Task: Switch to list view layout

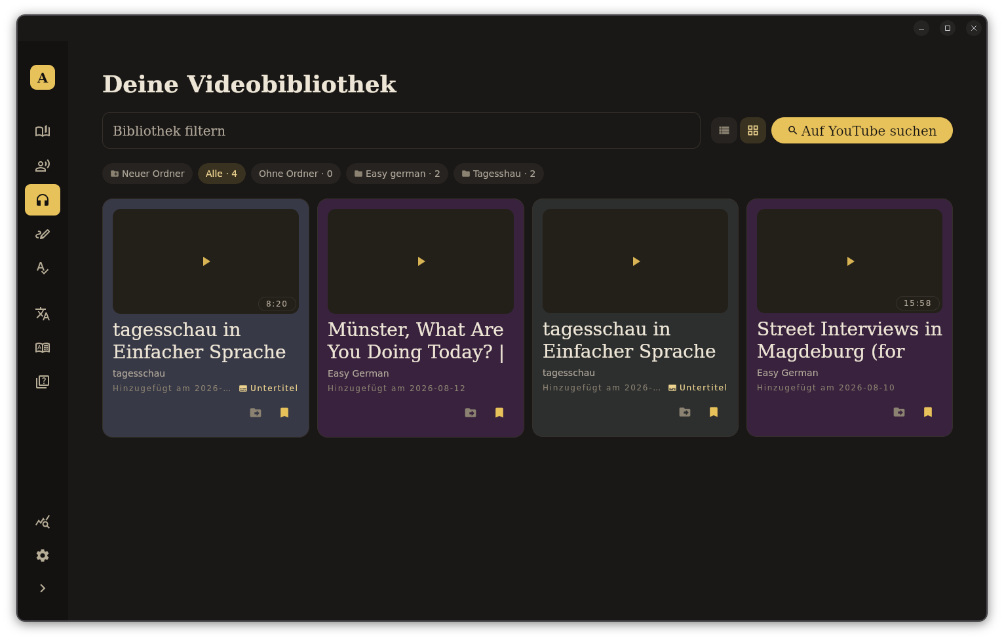Action: coord(724,130)
